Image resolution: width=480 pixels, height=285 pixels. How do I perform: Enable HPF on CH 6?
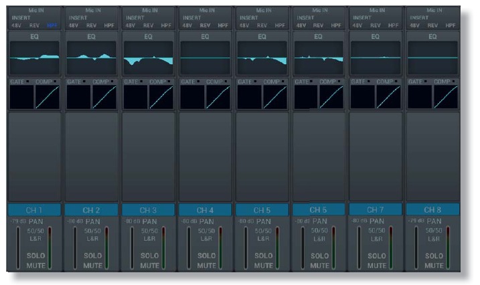click(336, 25)
